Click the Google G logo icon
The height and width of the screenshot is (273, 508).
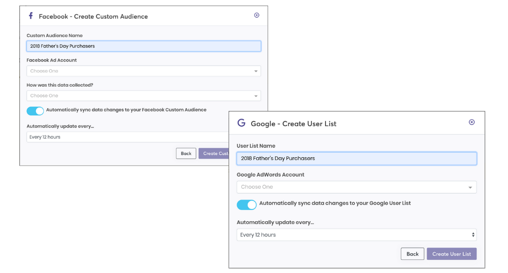point(241,123)
